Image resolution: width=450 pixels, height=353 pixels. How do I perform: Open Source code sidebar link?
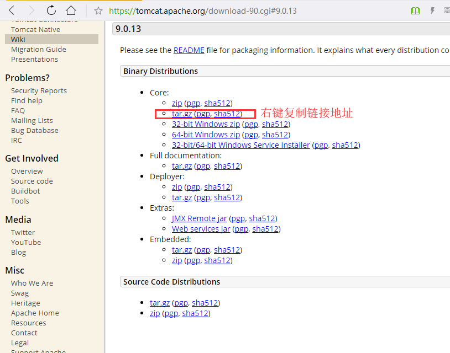[x=32, y=181]
